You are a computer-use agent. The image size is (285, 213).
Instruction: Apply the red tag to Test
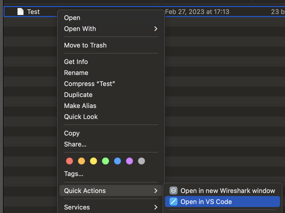click(x=69, y=161)
